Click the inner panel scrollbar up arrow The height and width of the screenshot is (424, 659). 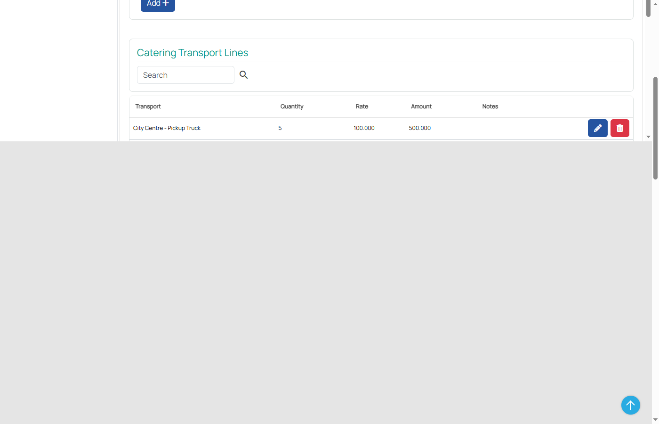point(655,3)
